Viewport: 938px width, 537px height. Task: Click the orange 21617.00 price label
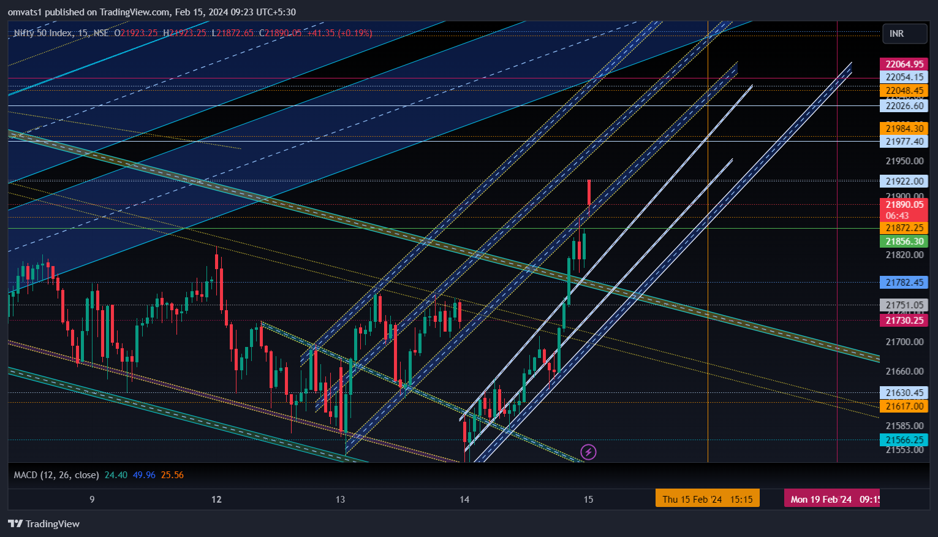point(904,406)
